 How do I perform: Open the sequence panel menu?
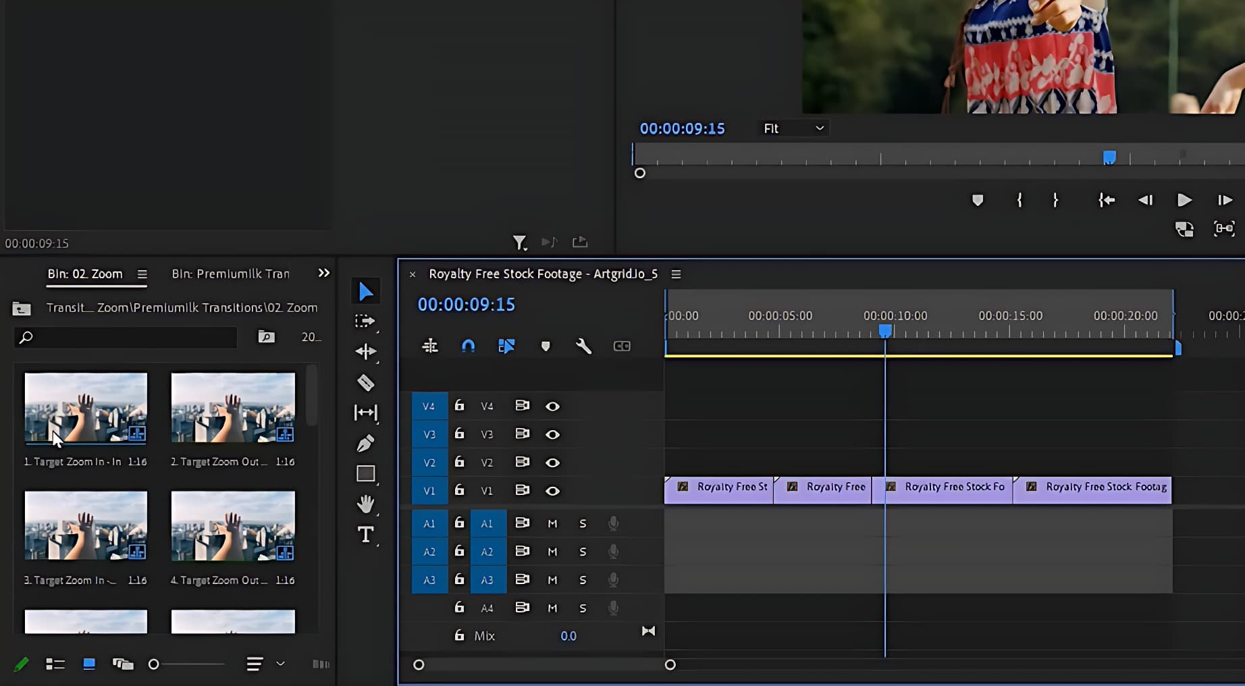point(676,274)
